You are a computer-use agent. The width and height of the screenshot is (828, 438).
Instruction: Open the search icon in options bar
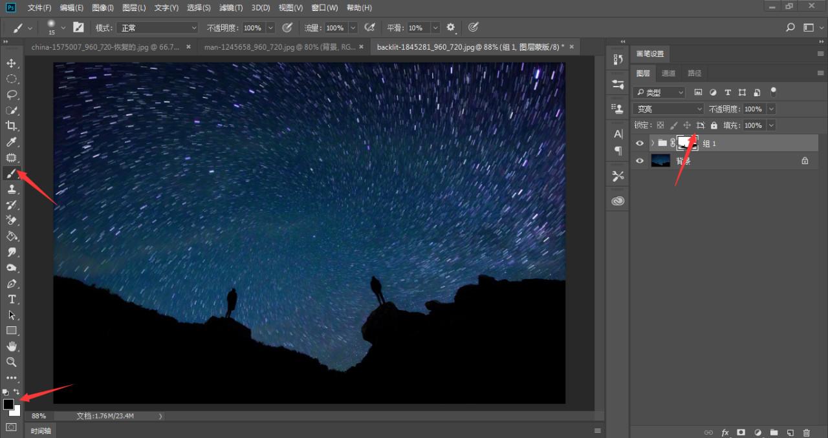tap(790, 28)
